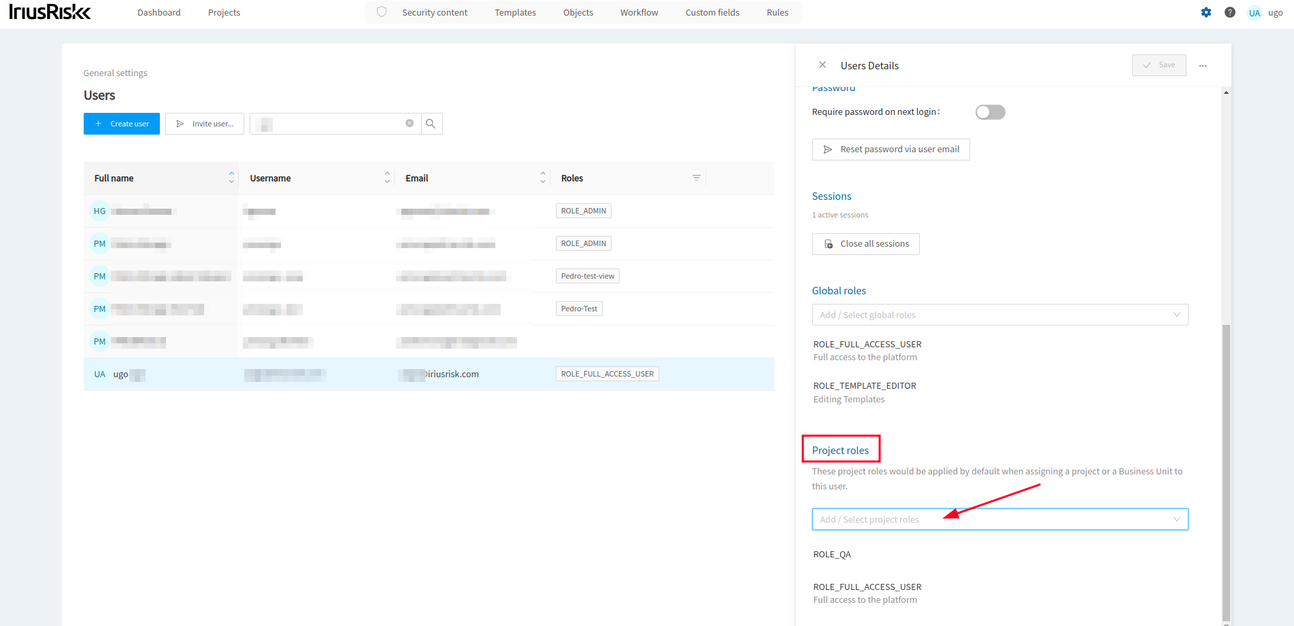Select the ugo user row
This screenshot has height=626, width=1294.
point(429,374)
